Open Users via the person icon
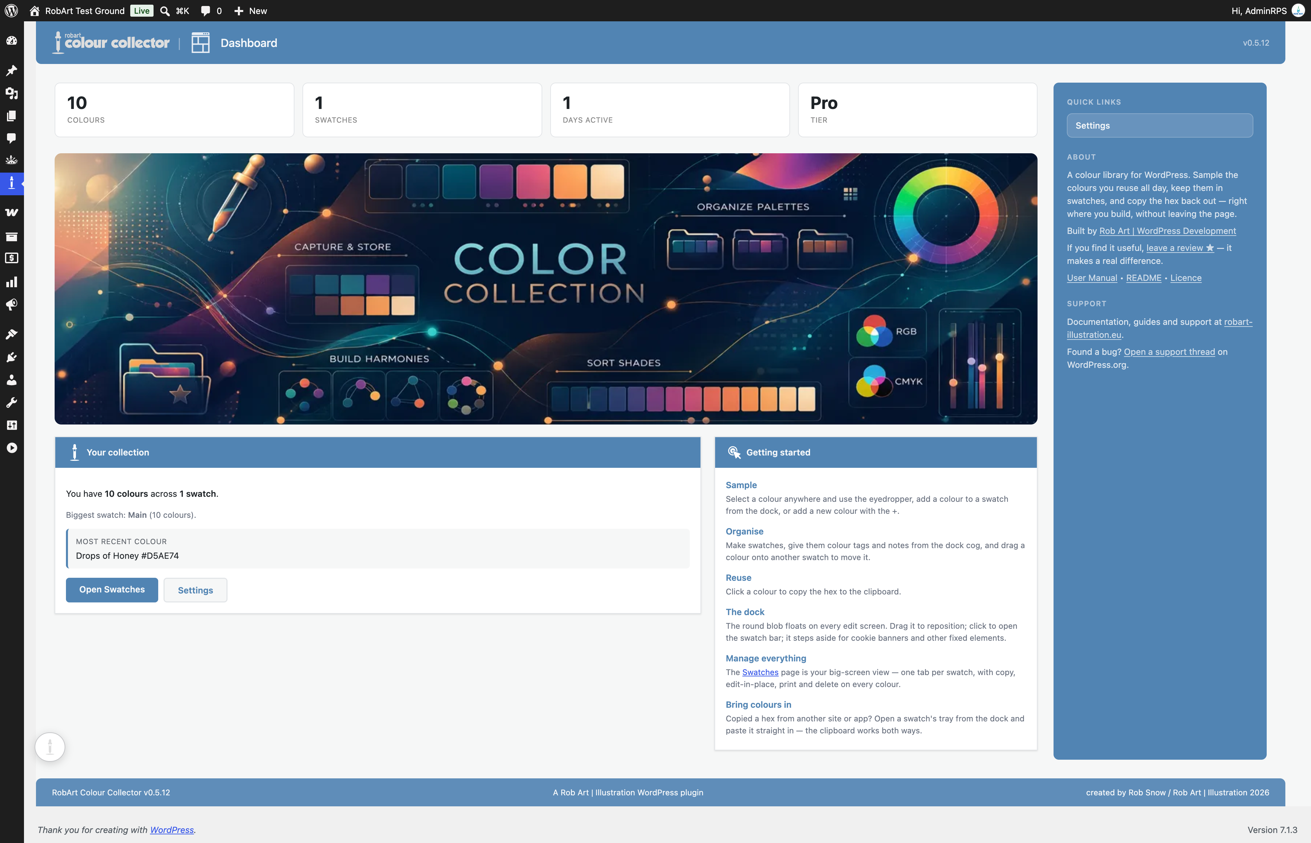 pyautogui.click(x=11, y=379)
